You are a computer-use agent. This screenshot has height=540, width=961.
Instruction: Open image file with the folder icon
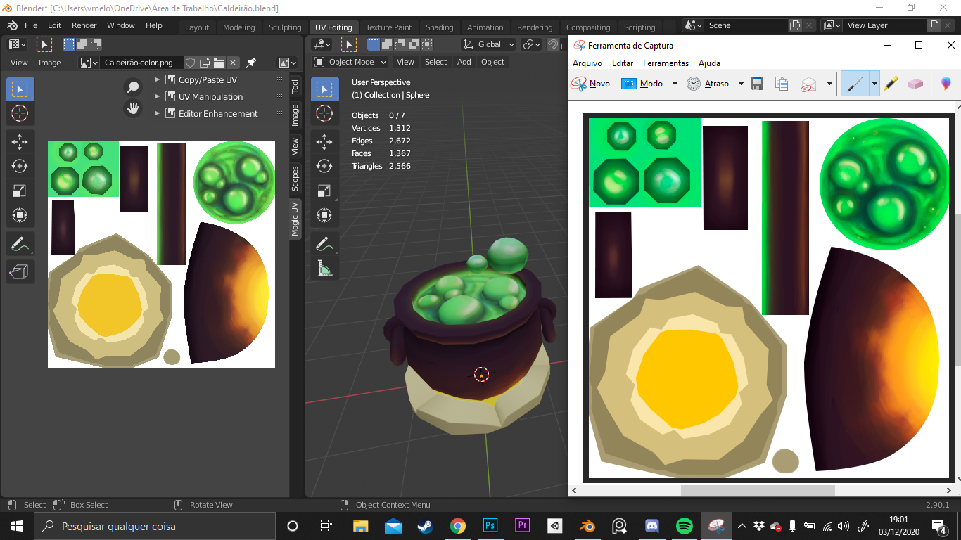219,63
